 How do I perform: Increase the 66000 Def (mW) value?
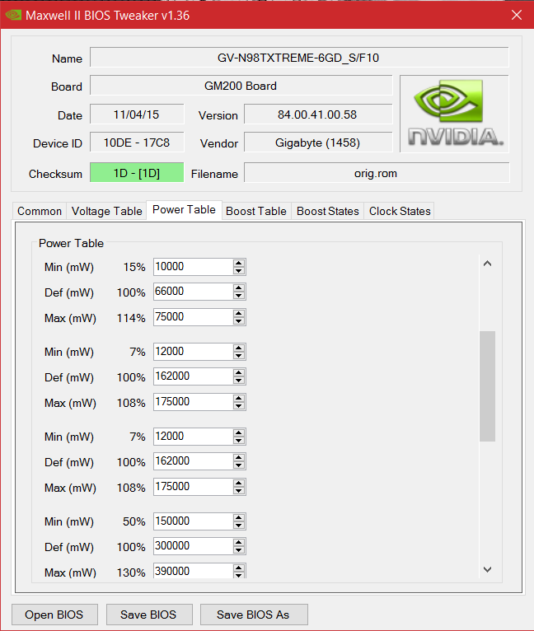[x=239, y=288]
